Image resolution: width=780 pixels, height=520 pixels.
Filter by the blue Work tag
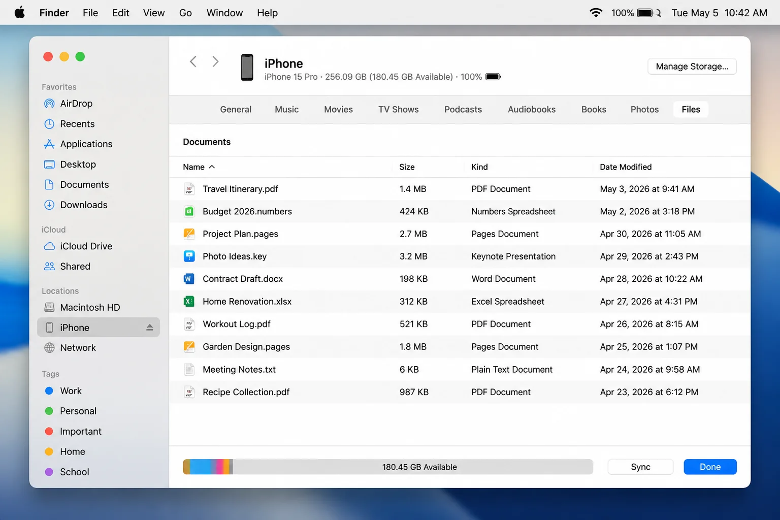click(x=49, y=391)
